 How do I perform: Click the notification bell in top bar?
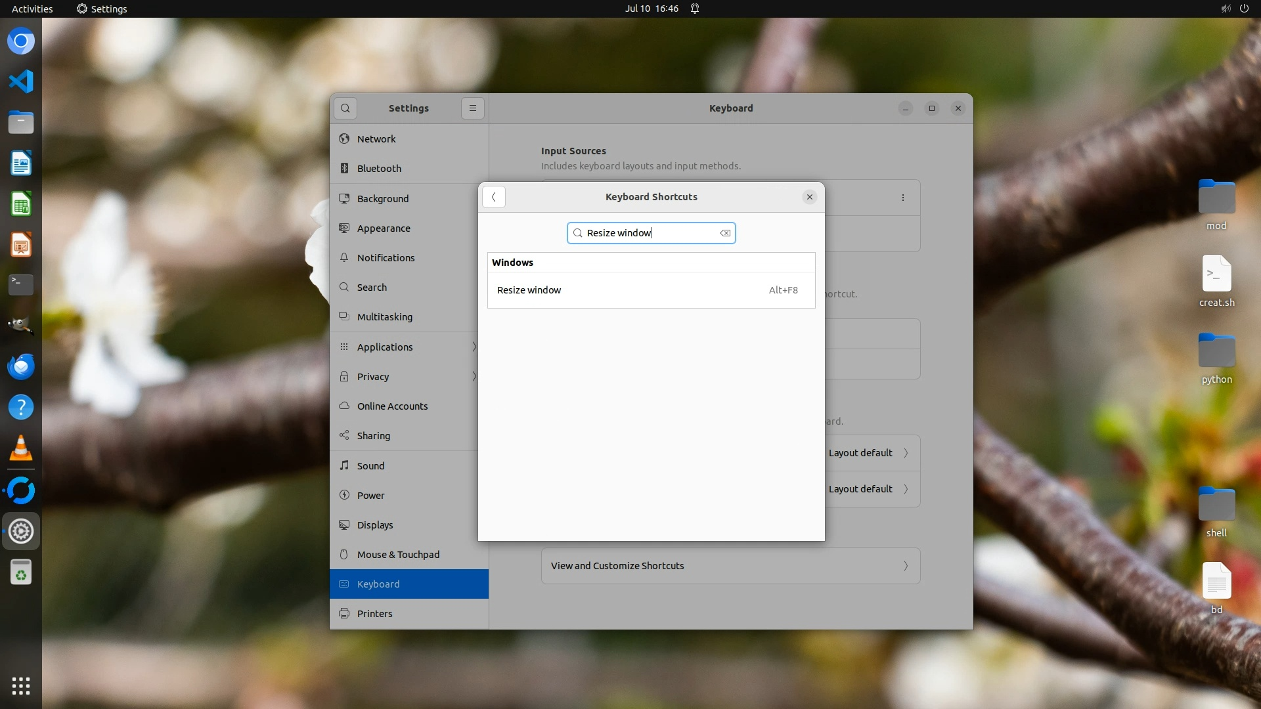click(695, 9)
